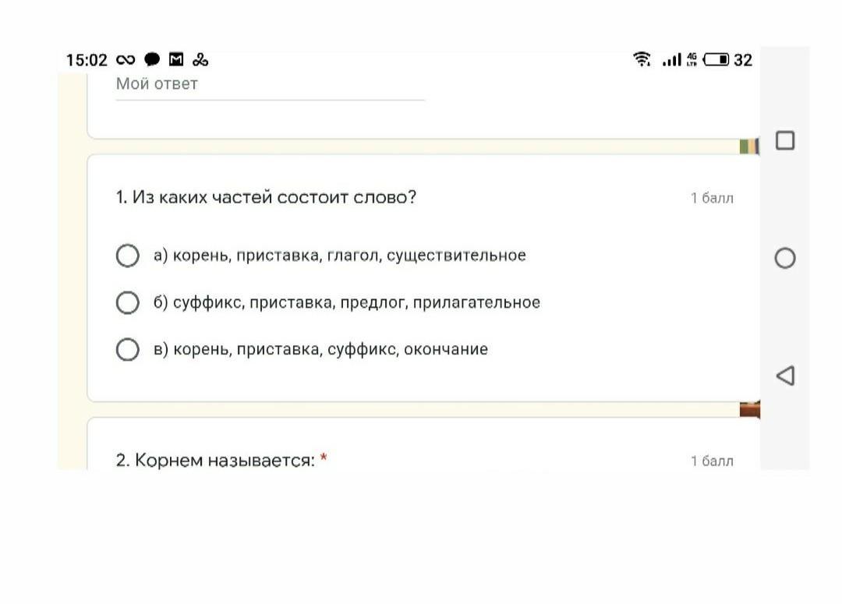Tap the Gmail notification icon

(x=176, y=59)
